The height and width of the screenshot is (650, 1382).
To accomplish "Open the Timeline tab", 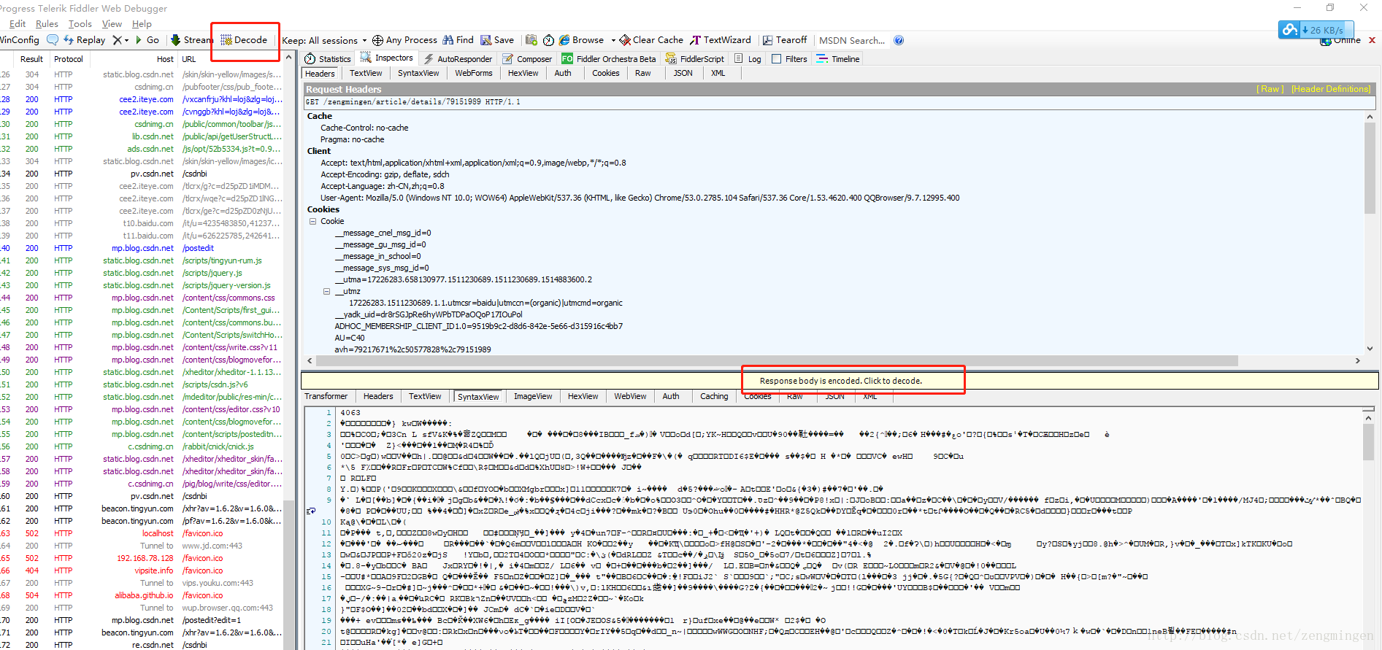I will [x=838, y=59].
